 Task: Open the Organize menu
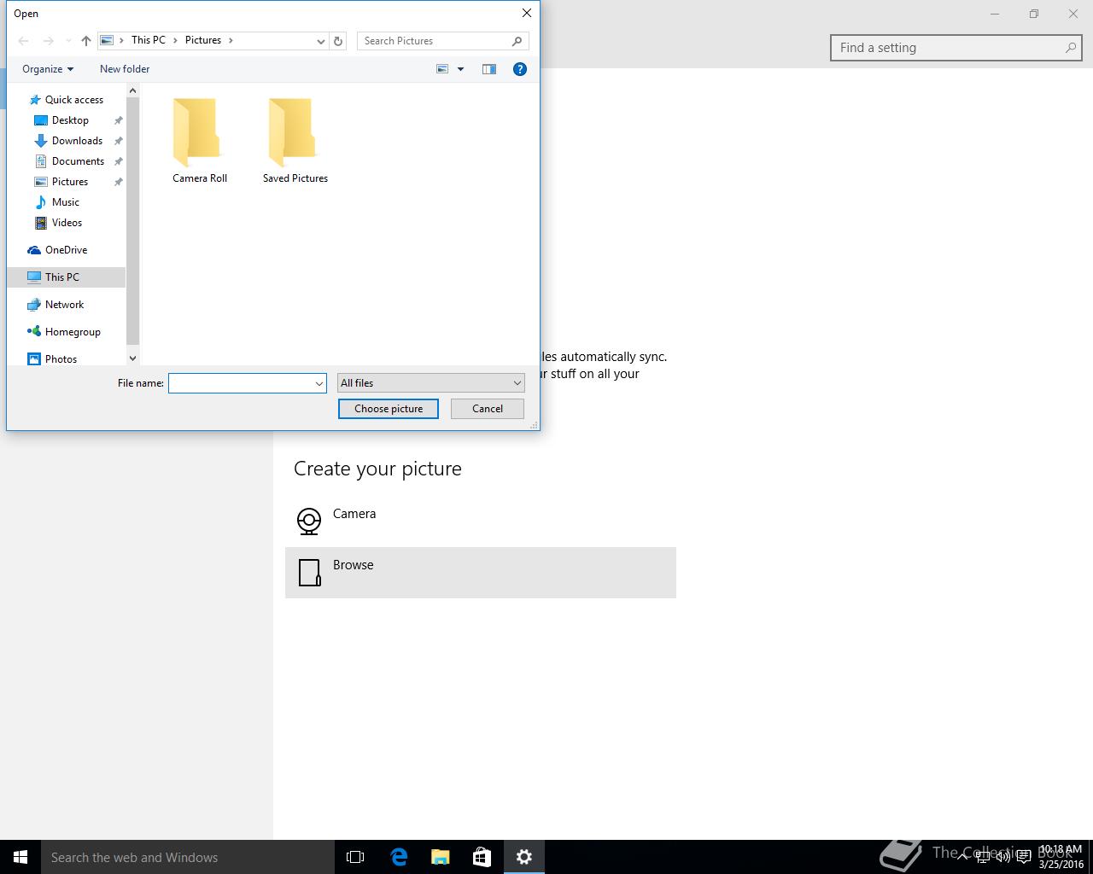coord(48,69)
